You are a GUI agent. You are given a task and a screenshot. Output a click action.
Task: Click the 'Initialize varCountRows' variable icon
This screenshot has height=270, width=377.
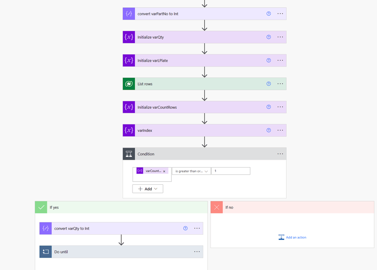pyautogui.click(x=129, y=107)
